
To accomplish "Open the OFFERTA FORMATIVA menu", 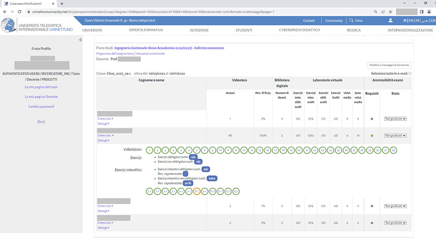I will coord(146,30).
